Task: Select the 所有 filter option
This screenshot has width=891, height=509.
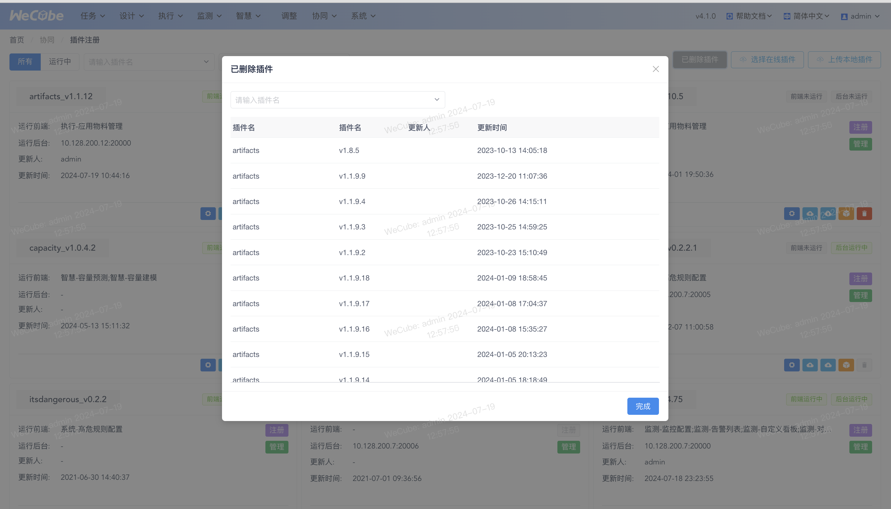Action: [x=25, y=61]
